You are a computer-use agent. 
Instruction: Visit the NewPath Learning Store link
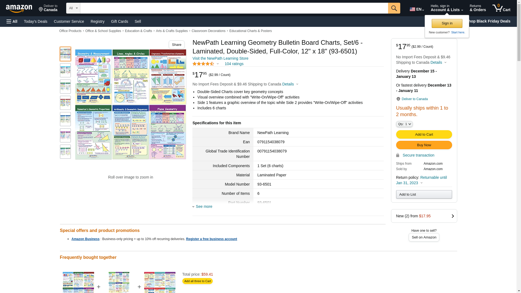tap(220, 58)
